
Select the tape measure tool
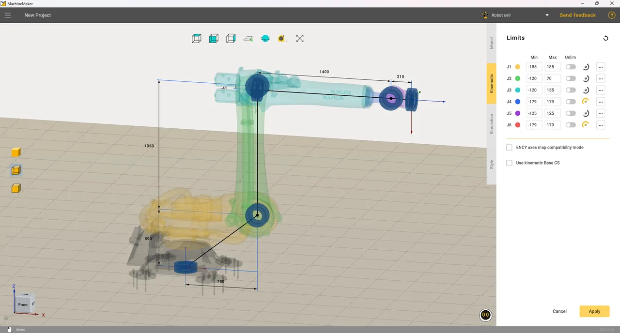pyautogui.click(x=282, y=38)
